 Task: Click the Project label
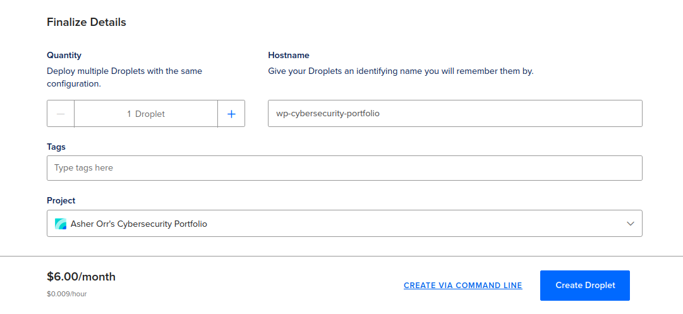pos(61,200)
